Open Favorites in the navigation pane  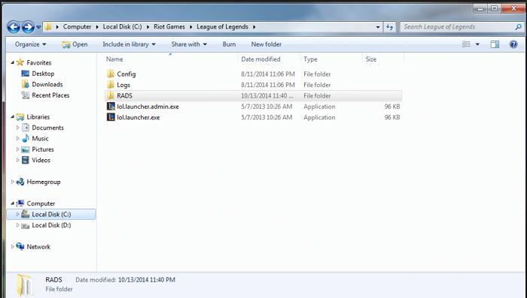coord(39,63)
